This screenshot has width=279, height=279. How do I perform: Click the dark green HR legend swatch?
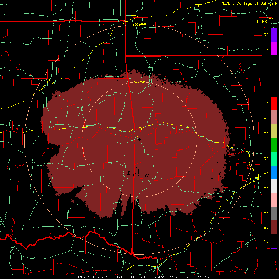(x=274, y=145)
